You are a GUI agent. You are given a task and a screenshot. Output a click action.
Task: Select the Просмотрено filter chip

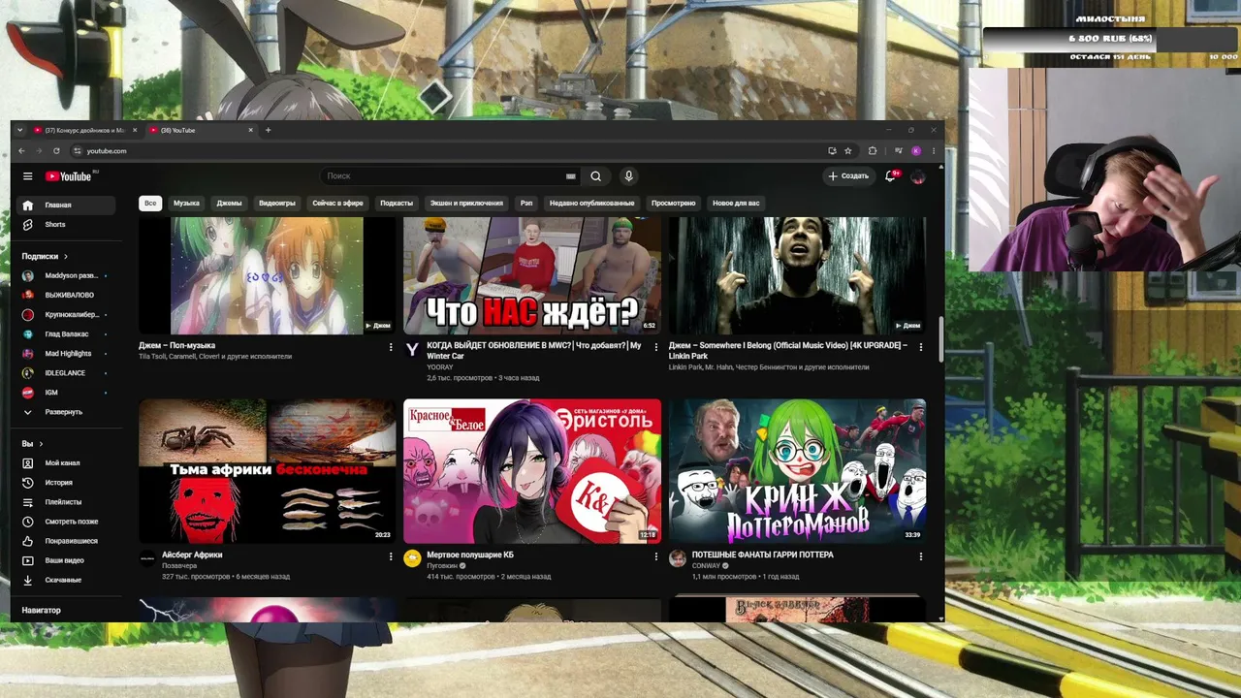click(674, 204)
